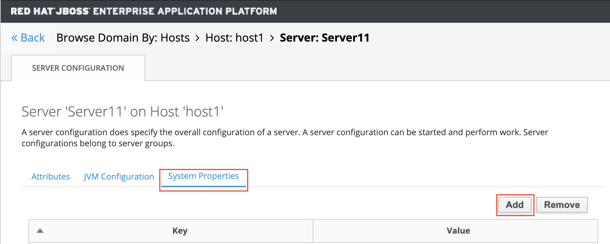Click the Red Hat JBoss platform logo
The width and height of the screenshot is (610, 244).
click(50, 11)
